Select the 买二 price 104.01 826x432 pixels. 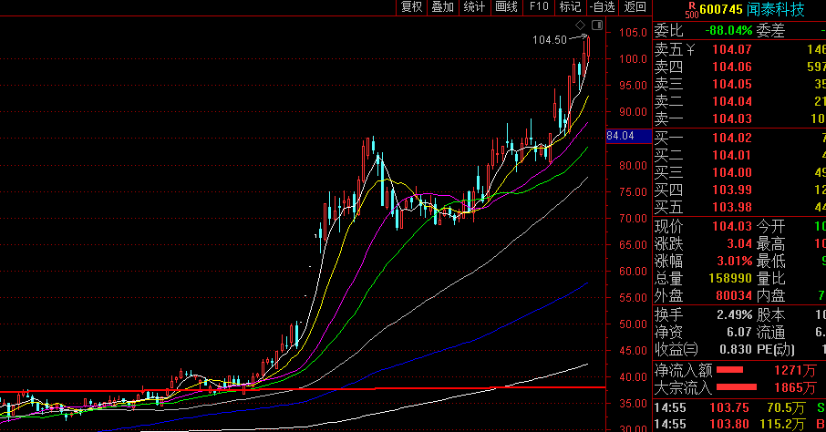coord(732,156)
